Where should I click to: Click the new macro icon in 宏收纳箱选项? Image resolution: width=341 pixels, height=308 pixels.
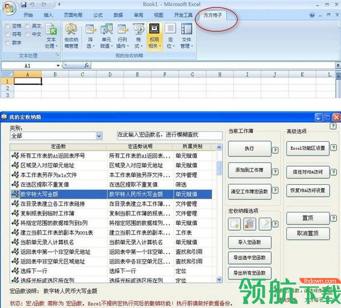pyautogui.click(x=234, y=224)
